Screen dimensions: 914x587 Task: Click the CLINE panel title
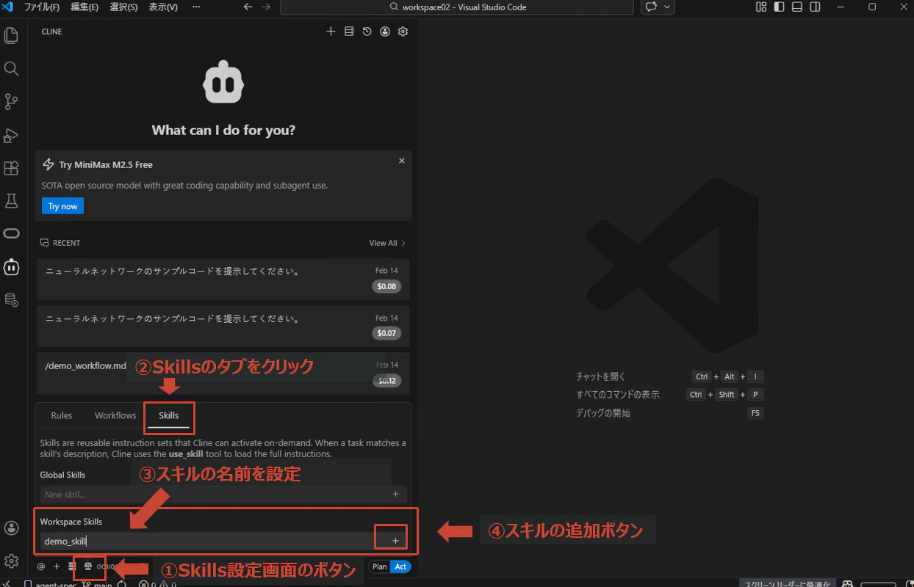click(x=51, y=32)
